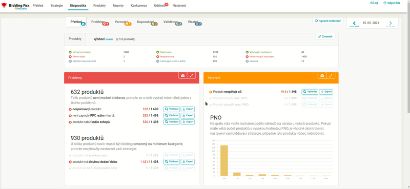The image size is (410, 189).
Task: Click Mimo výběr filter
Action: pyautogui.click(x=77, y=56)
